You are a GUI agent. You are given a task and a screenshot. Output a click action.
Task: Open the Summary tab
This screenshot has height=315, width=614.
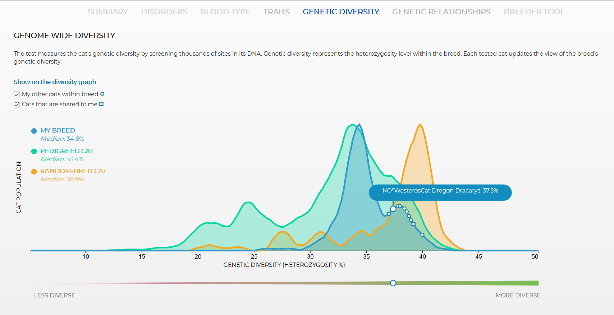107,12
